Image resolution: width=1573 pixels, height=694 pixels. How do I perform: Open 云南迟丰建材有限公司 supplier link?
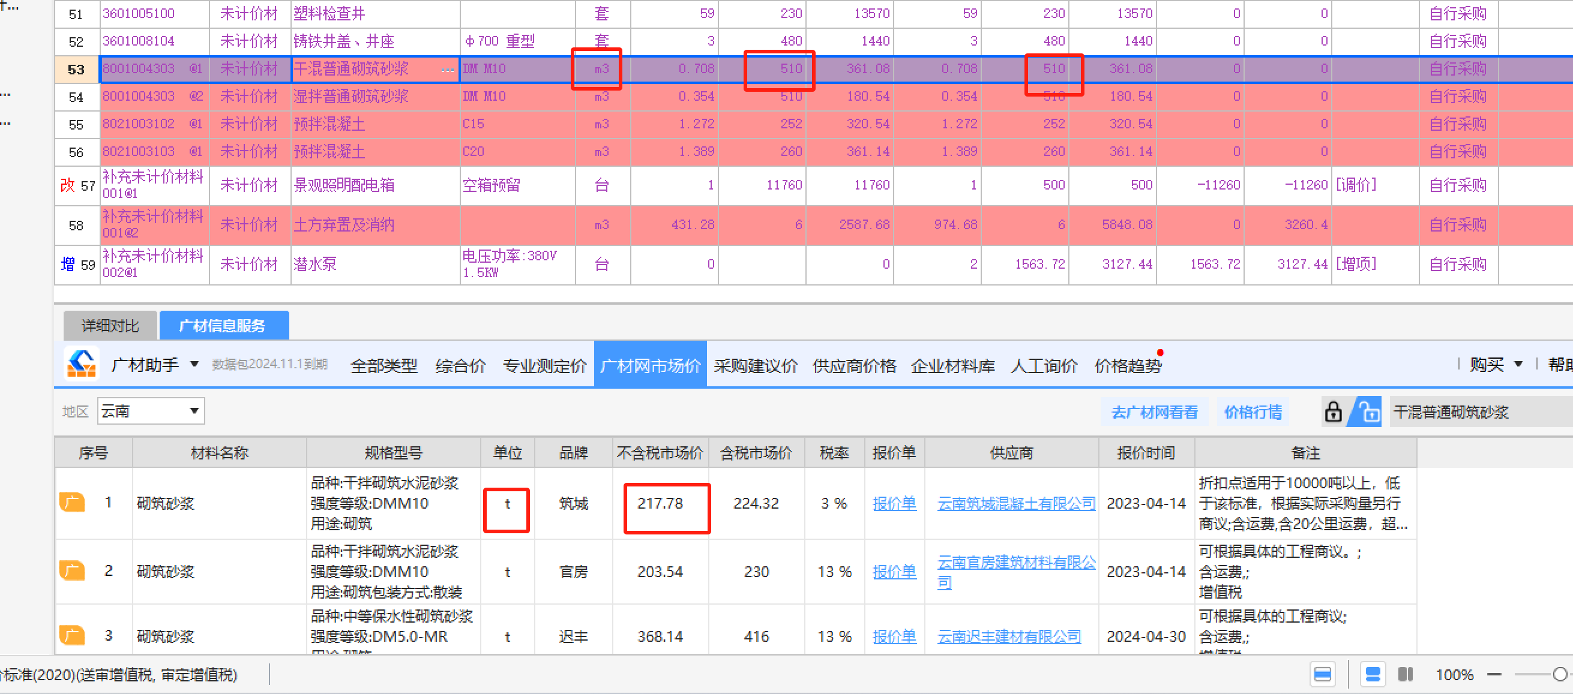[1009, 636]
